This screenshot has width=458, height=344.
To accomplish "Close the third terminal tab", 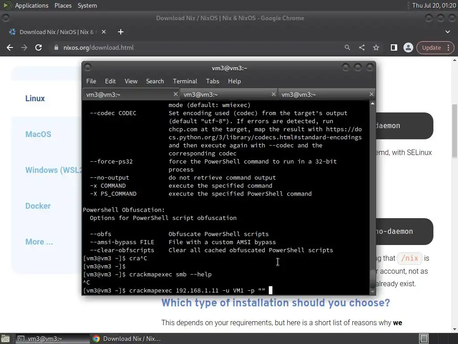I will click(372, 94).
